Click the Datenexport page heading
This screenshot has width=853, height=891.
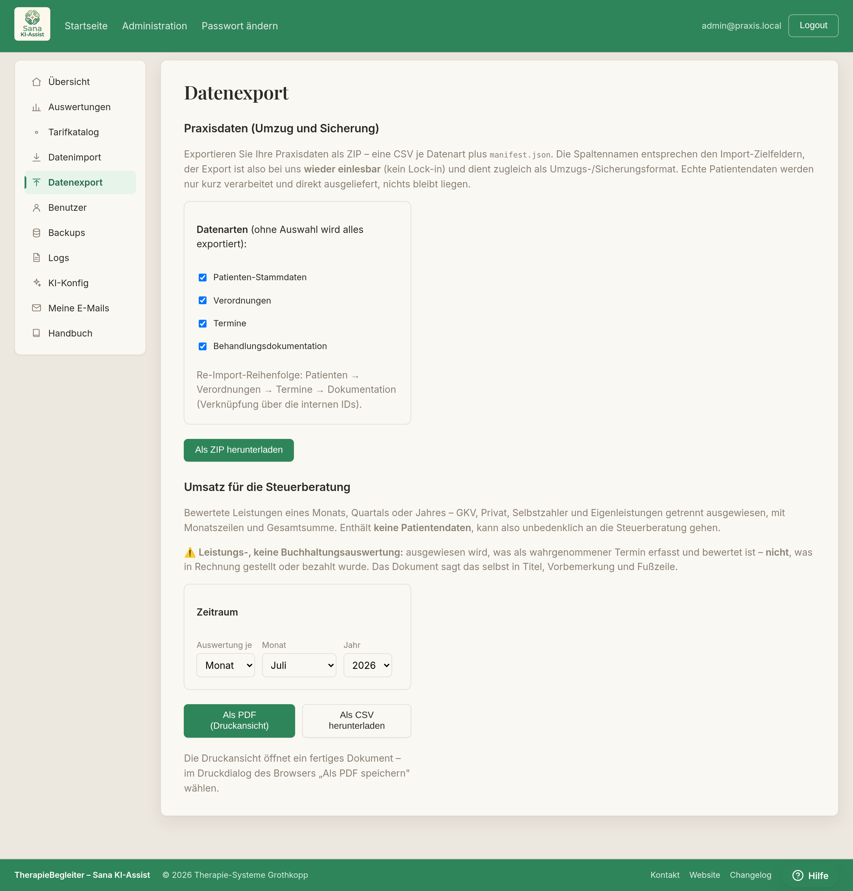[x=236, y=93]
